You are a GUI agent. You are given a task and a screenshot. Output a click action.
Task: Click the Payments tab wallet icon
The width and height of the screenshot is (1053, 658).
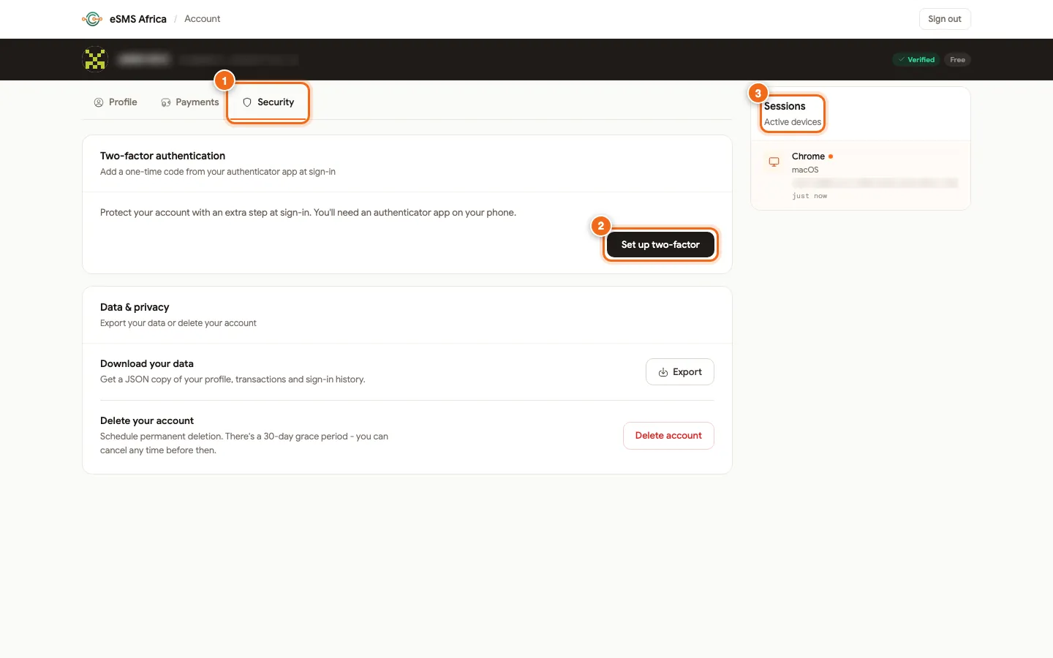point(166,102)
